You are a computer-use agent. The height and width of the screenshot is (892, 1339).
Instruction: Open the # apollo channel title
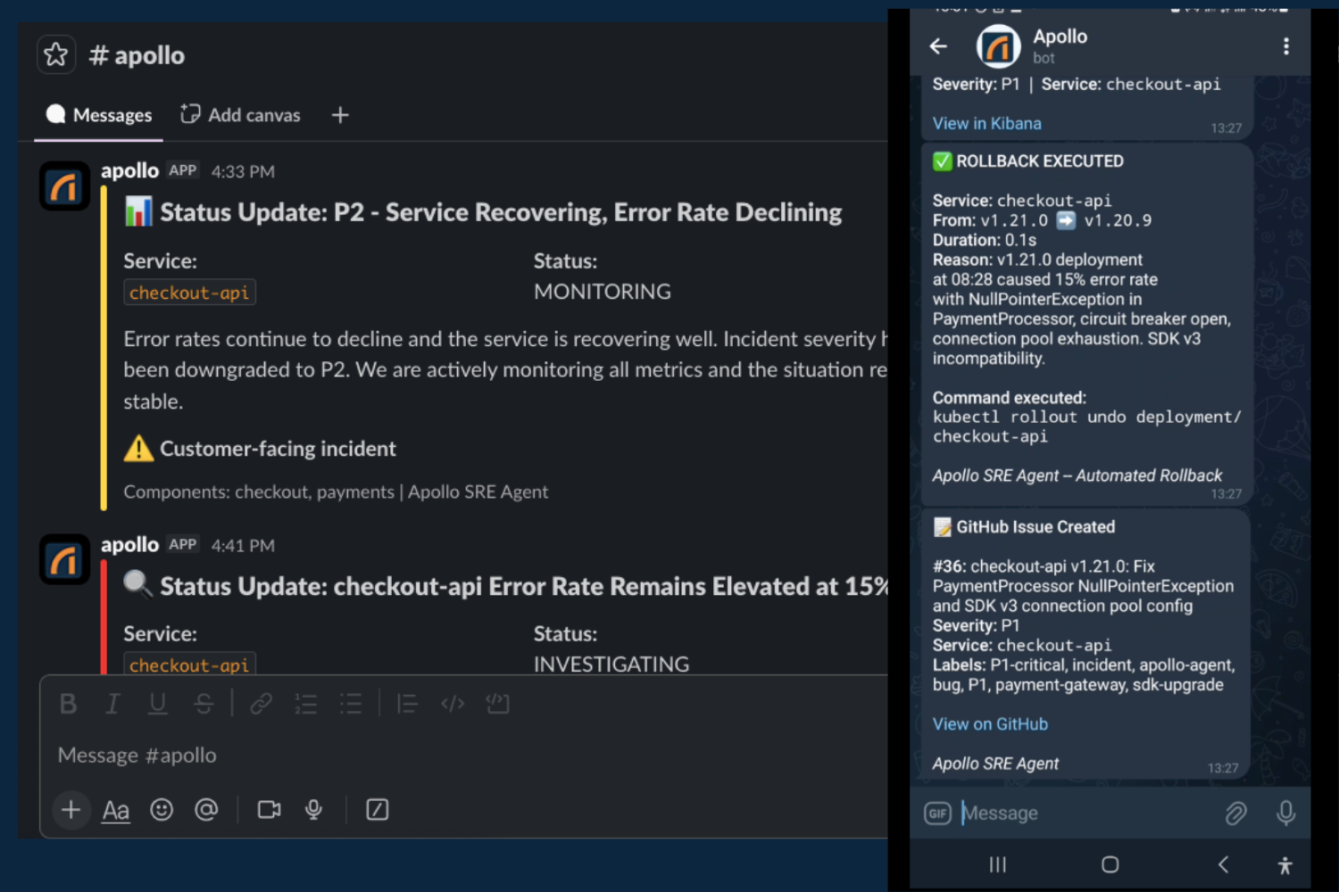pos(137,55)
